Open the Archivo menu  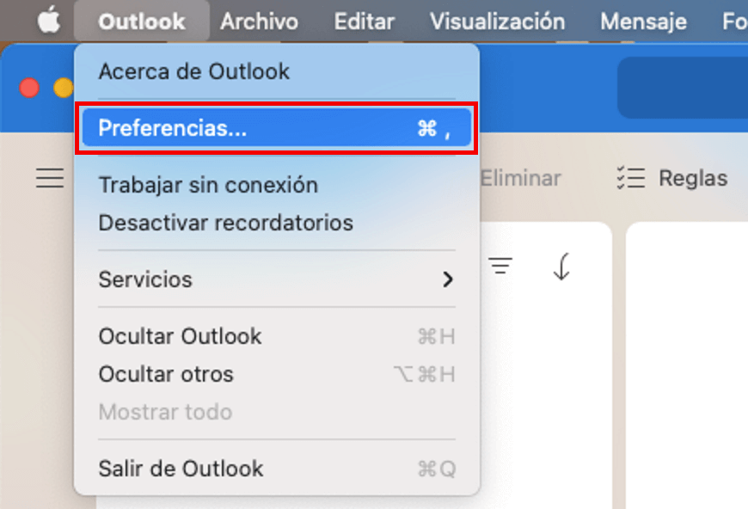pos(259,21)
